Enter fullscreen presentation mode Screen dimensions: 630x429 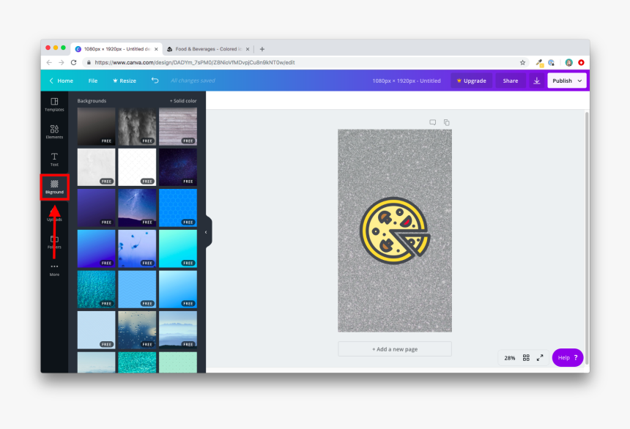540,358
